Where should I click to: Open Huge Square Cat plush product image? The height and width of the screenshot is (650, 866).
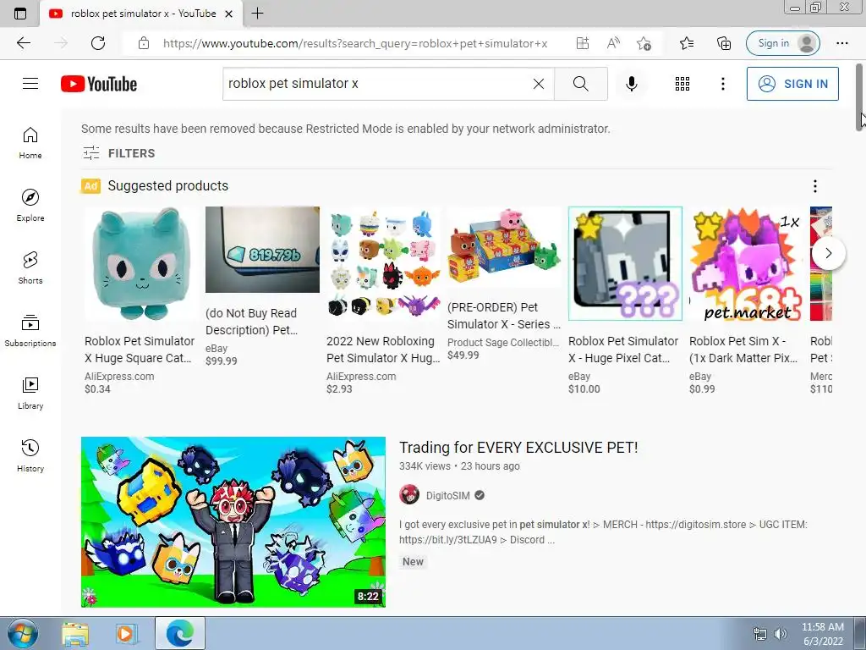[x=141, y=264]
